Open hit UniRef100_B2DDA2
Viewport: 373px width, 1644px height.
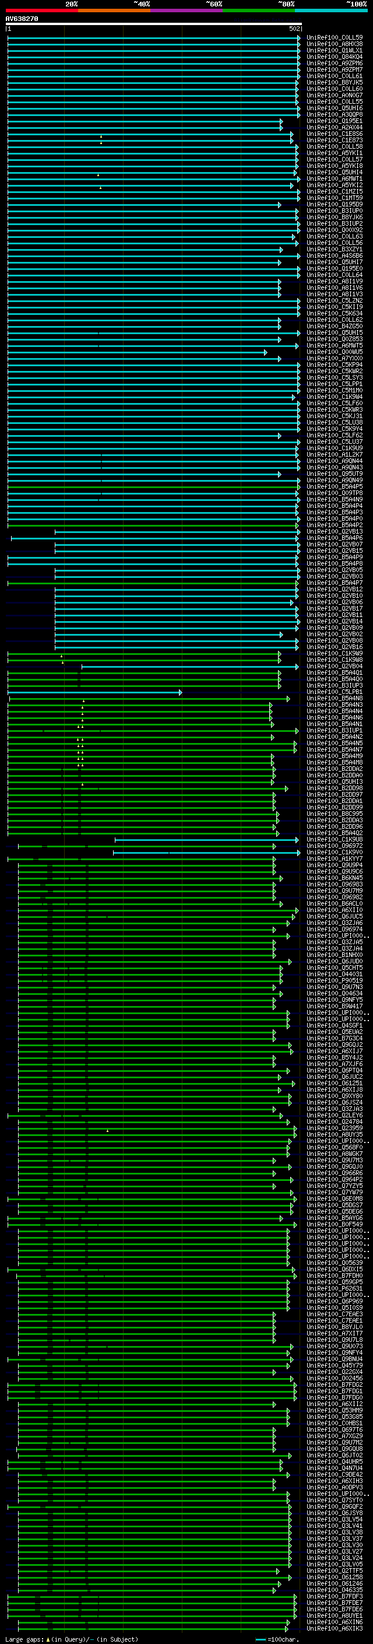334,769
